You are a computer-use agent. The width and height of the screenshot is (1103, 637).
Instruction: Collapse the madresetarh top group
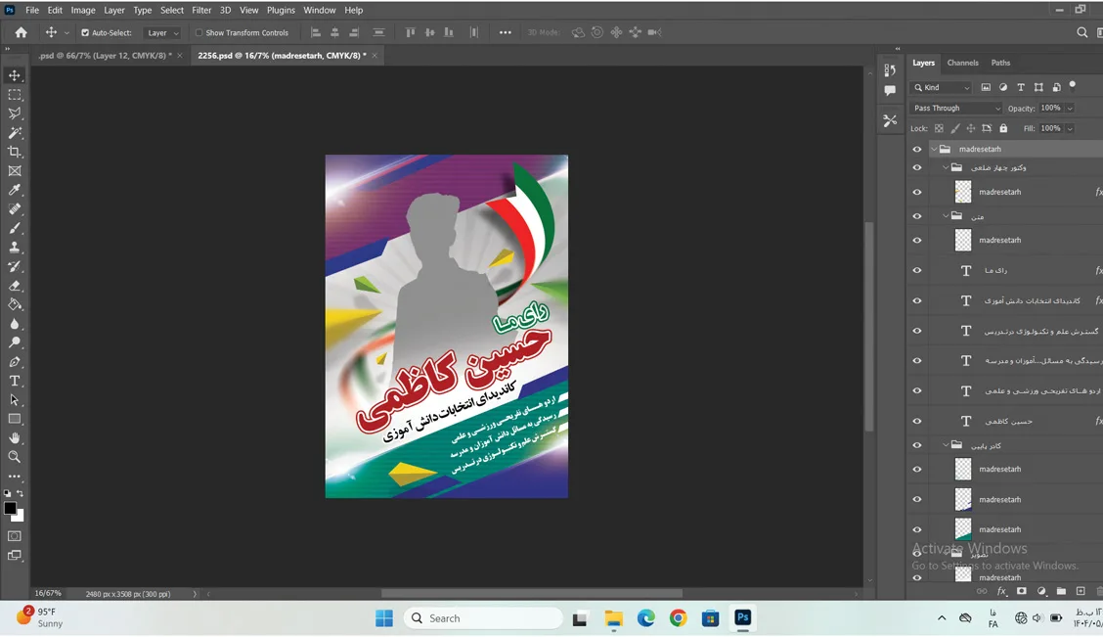(934, 149)
